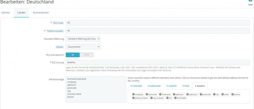Image resolution: width=254 pixels, height=109 pixels.
Task: Add the vat_number field tag
Action: [x=157, y=98]
